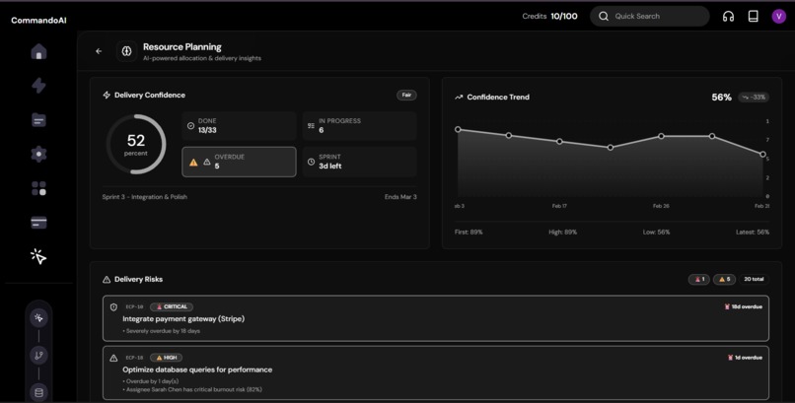
Task: Open the settings gear sidebar icon
Action: pos(39,154)
